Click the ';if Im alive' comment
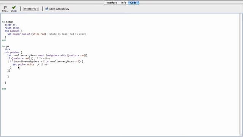Screen dimensions: 243x137 coord(42,58)
